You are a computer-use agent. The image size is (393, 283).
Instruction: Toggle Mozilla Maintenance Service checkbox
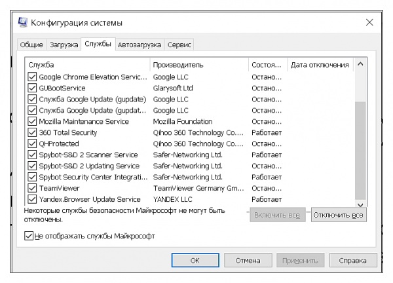[32, 121]
